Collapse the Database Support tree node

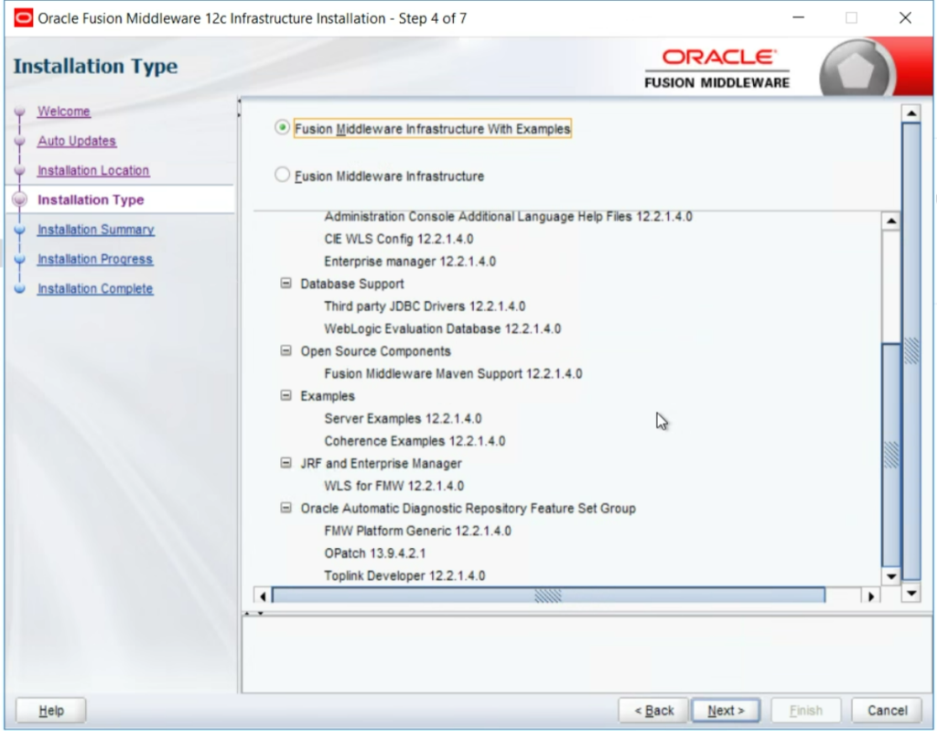click(x=286, y=284)
